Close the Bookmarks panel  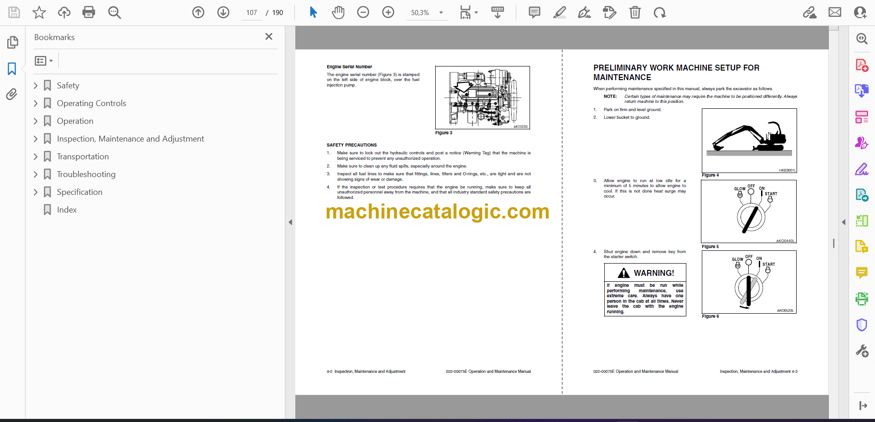tap(269, 36)
